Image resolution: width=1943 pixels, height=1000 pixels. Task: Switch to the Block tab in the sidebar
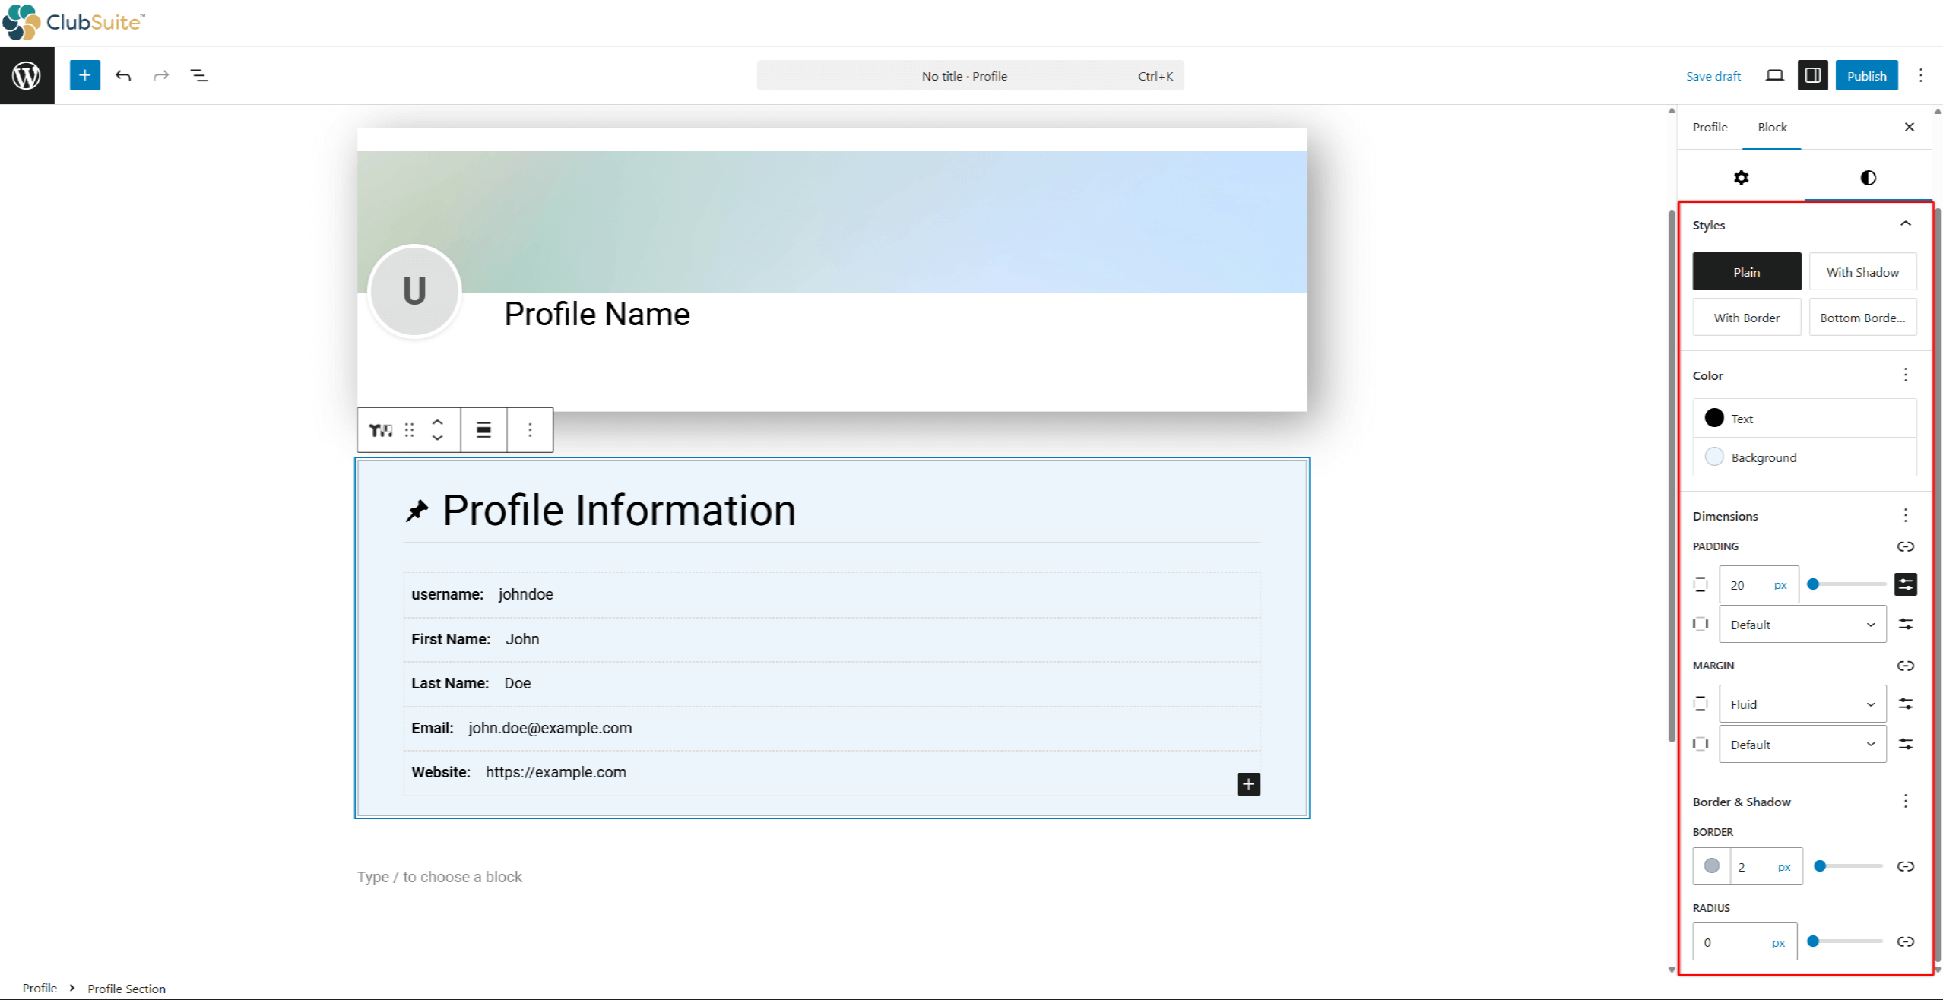1771,127
